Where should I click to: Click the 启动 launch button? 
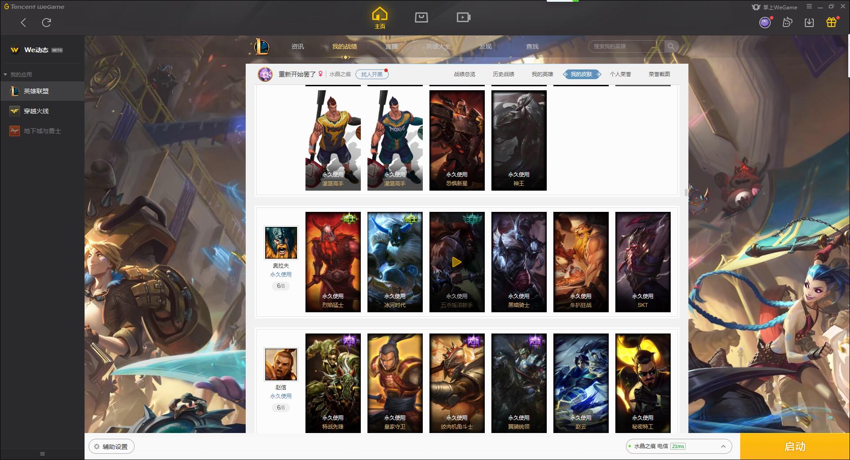tap(795, 447)
